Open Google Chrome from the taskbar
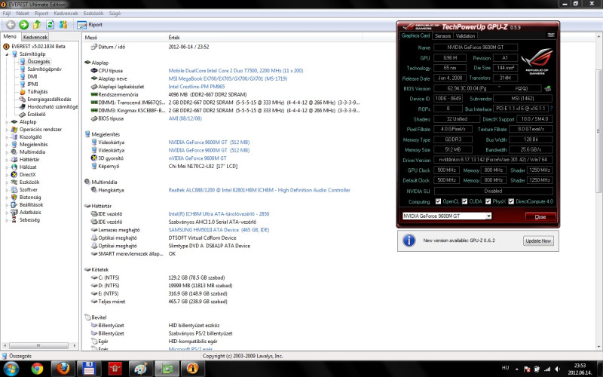 tap(37, 369)
